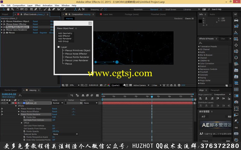This screenshot has width=241, height=150.
Task: Toggle Points Size stopwatch keyframing
Action: [24, 117]
